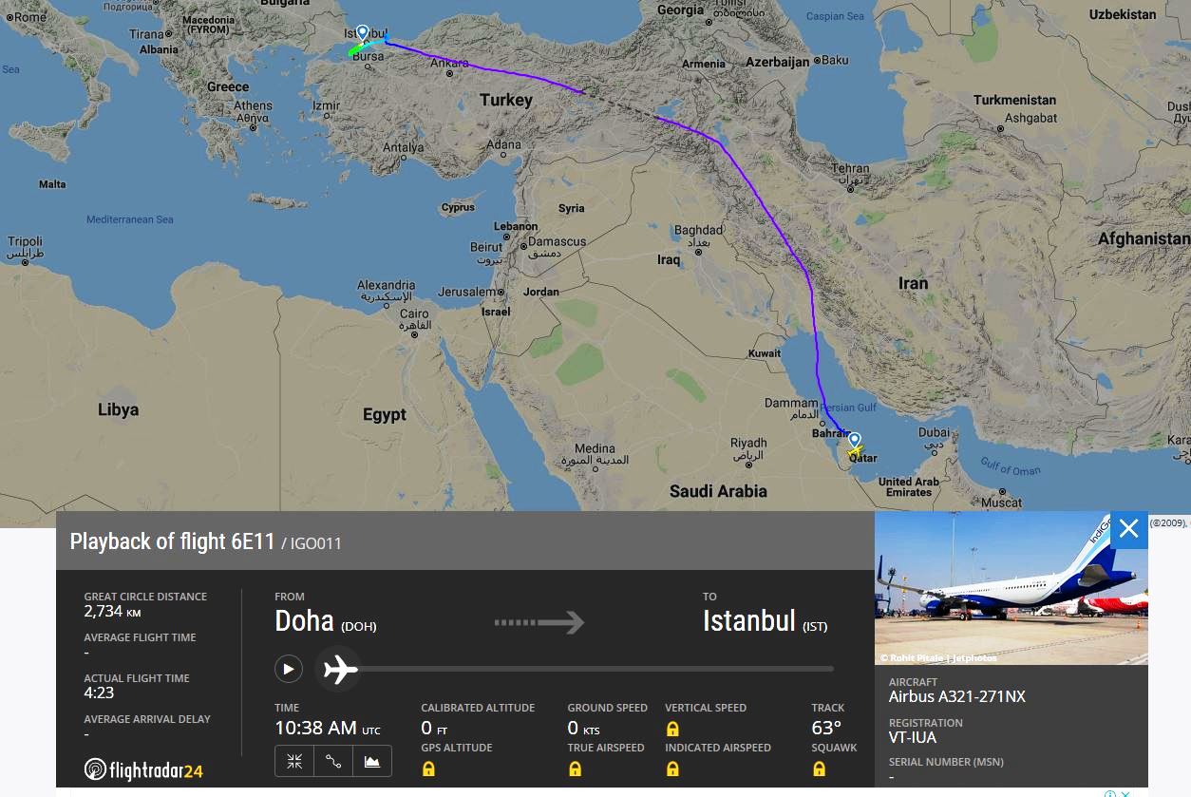Click the locked Squawk padlock icon
Image resolution: width=1191 pixels, height=797 pixels.
[x=818, y=769]
